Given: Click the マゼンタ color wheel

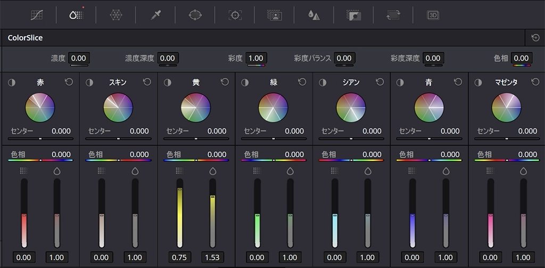Looking at the screenshot, I should click(507, 108).
